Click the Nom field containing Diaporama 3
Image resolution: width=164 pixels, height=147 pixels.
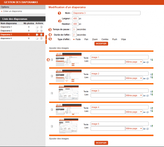[x=106, y=13]
